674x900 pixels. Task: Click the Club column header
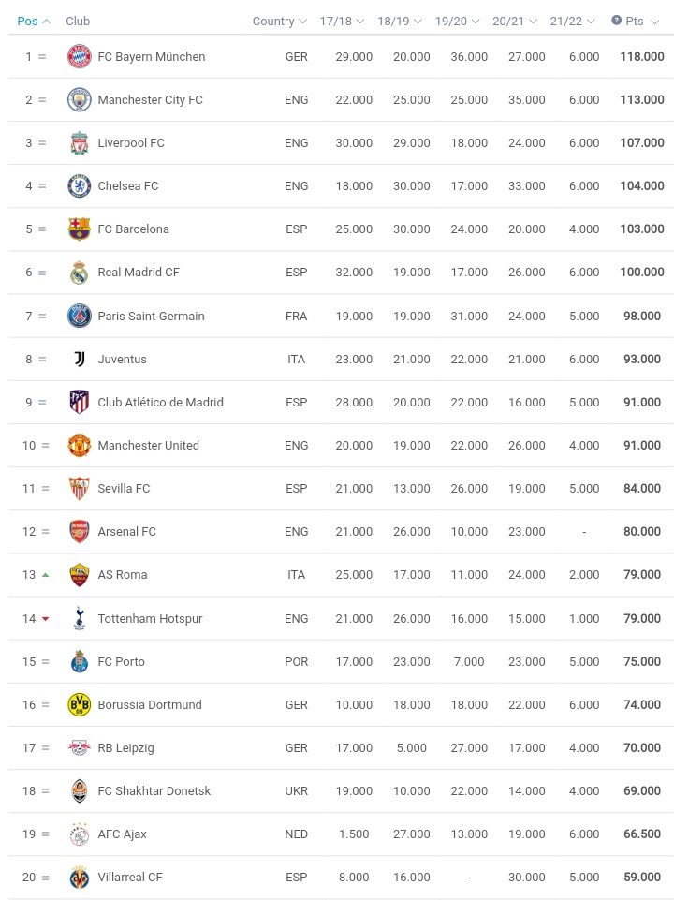(78, 21)
